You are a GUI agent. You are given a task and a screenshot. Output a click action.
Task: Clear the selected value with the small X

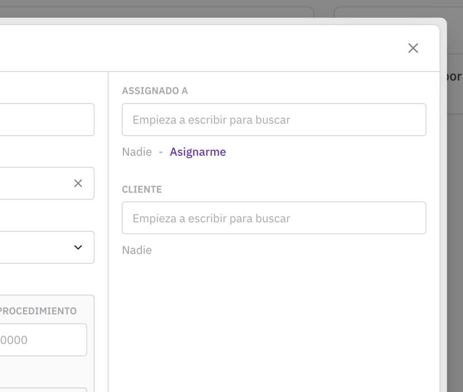pyautogui.click(x=78, y=183)
